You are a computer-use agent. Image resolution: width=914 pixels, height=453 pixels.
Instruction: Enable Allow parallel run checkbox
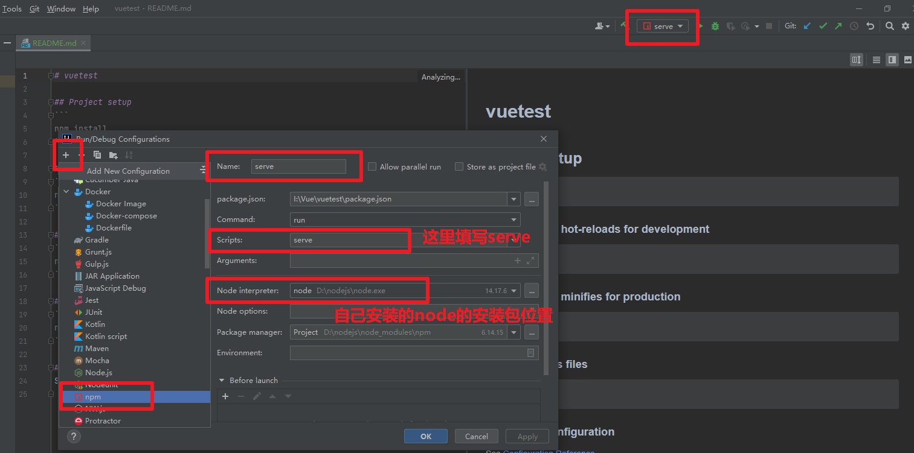372,166
